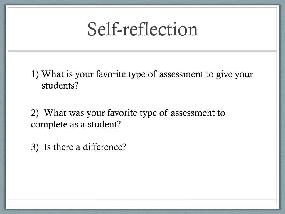
Task: Click the line "complete as a student?"
Action: click(x=76, y=124)
